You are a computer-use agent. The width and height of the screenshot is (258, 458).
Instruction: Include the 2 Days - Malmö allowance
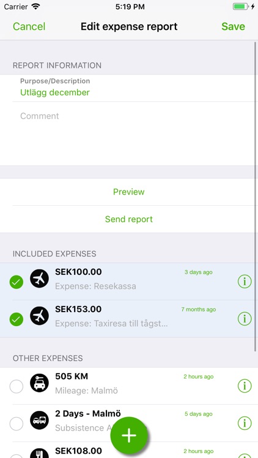coord(17,424)
